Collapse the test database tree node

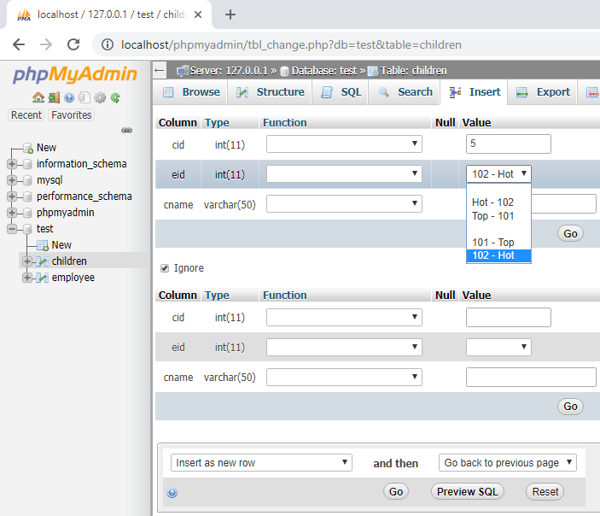[x=13, y=229]
